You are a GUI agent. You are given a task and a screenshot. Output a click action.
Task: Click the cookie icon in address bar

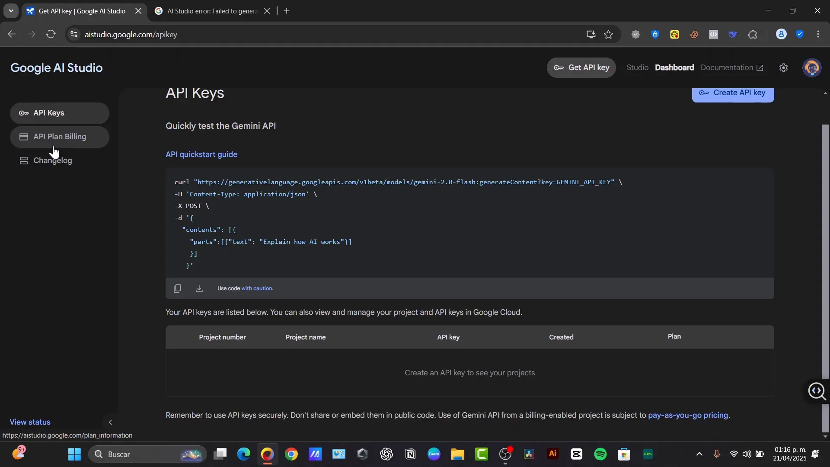[694, 34]
